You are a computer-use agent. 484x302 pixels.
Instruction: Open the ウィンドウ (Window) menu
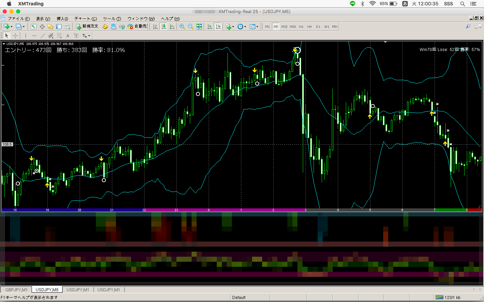[141, 19]
